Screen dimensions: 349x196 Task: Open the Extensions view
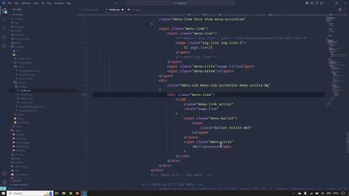[x=4, y=46]
